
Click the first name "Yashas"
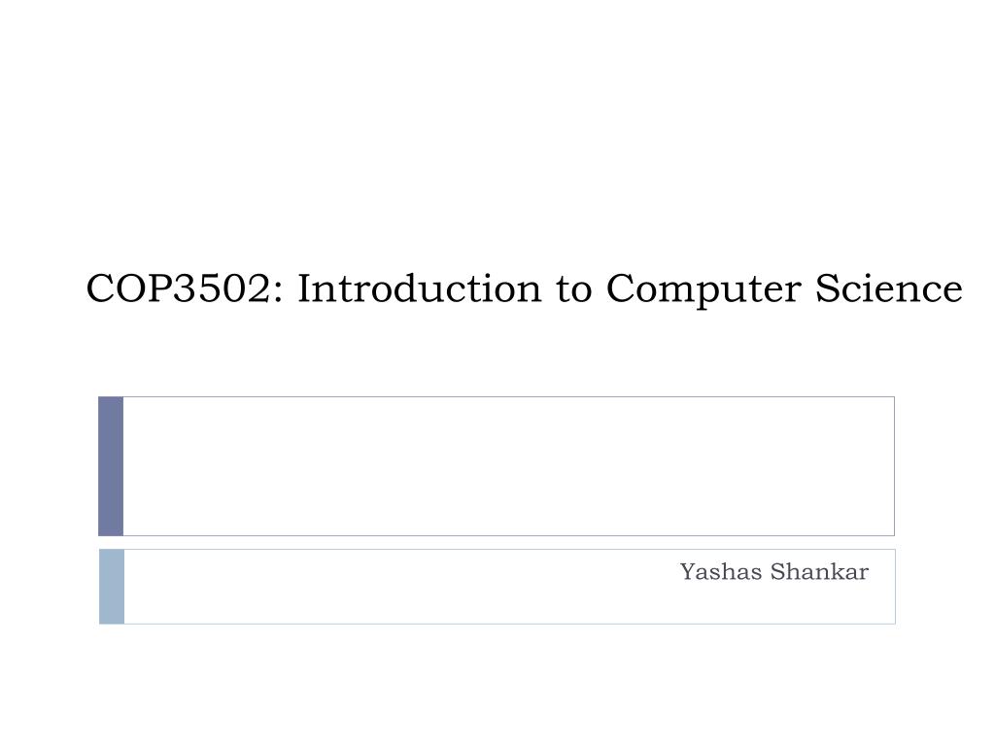[721, 572]
